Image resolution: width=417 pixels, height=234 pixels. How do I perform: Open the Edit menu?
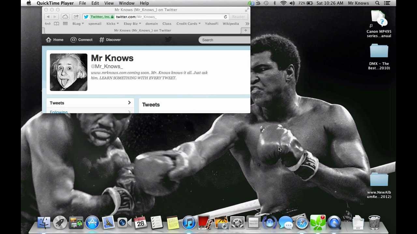95,3
